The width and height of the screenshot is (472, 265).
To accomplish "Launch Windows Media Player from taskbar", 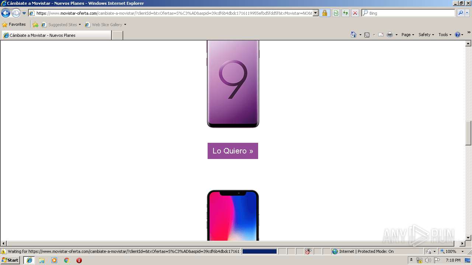I will click(54, 260).
